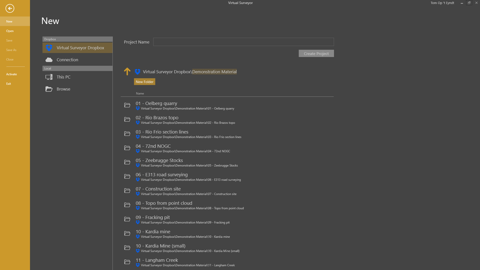Open the 07 - Construction site folder
This screenshot has height=270, width=480.
[163, 189]
